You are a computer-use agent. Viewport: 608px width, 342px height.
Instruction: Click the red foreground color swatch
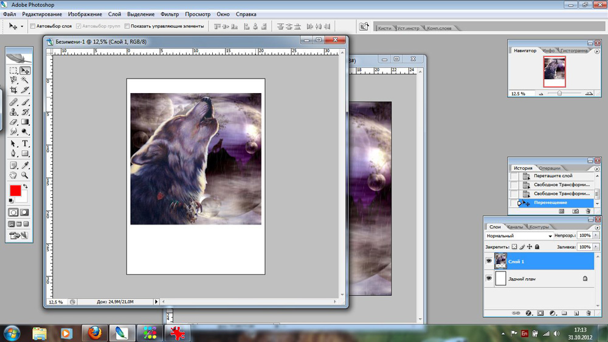(15, 190)
